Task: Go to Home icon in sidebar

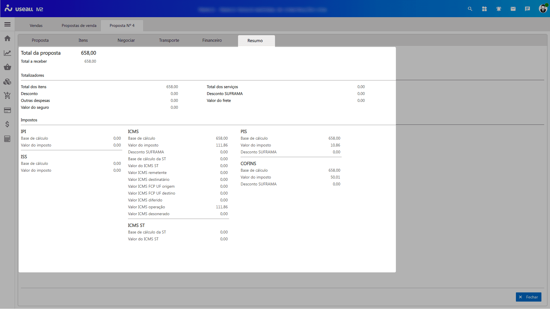Action: (7, 38)
